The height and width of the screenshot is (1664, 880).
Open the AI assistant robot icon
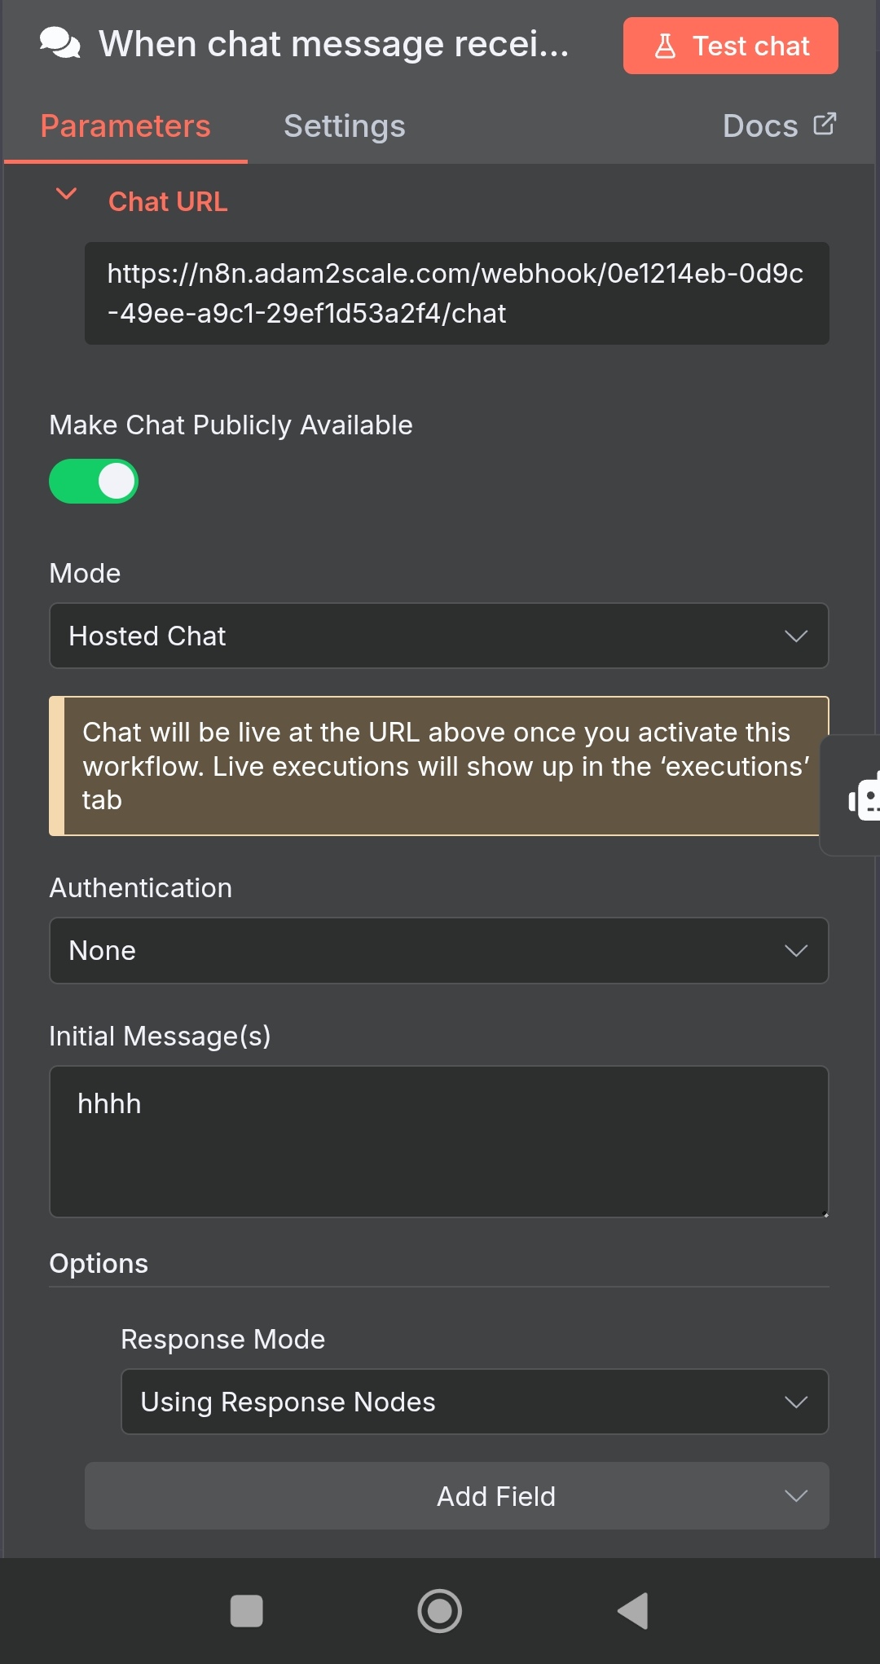(x=864, y=795)
